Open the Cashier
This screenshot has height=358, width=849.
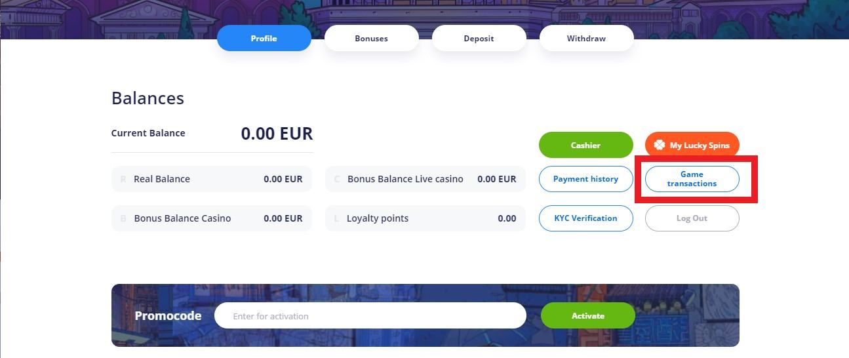pos(585,145)
